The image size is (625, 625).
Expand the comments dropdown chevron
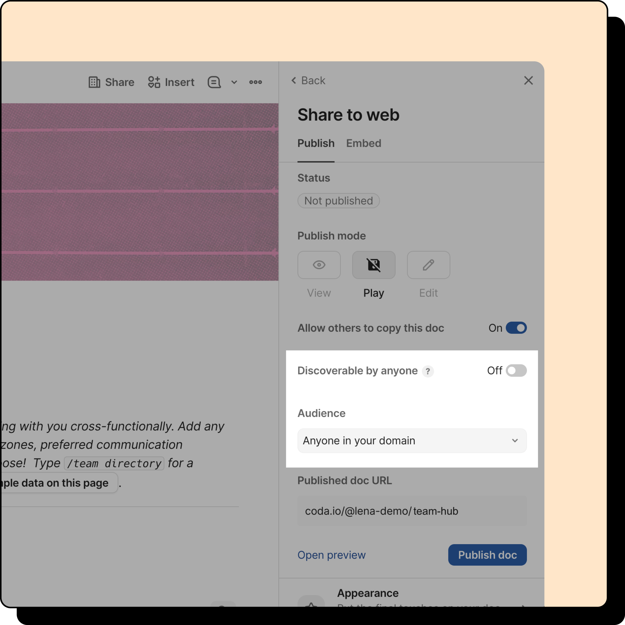click(234, 82)
